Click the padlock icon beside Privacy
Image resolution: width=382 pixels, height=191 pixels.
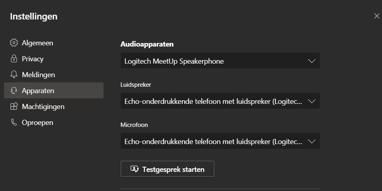click(x=14, y=59)
